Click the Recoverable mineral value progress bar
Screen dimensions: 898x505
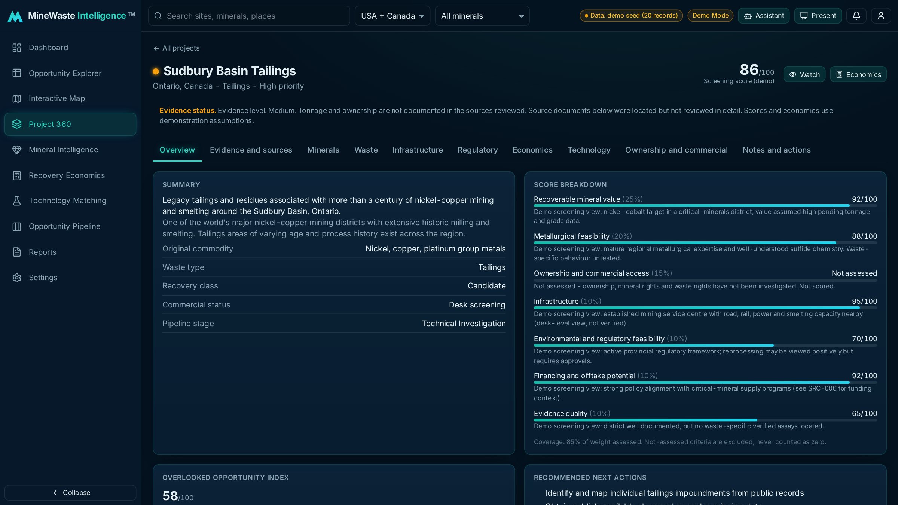pyautogui.click(x=705, y=206)
